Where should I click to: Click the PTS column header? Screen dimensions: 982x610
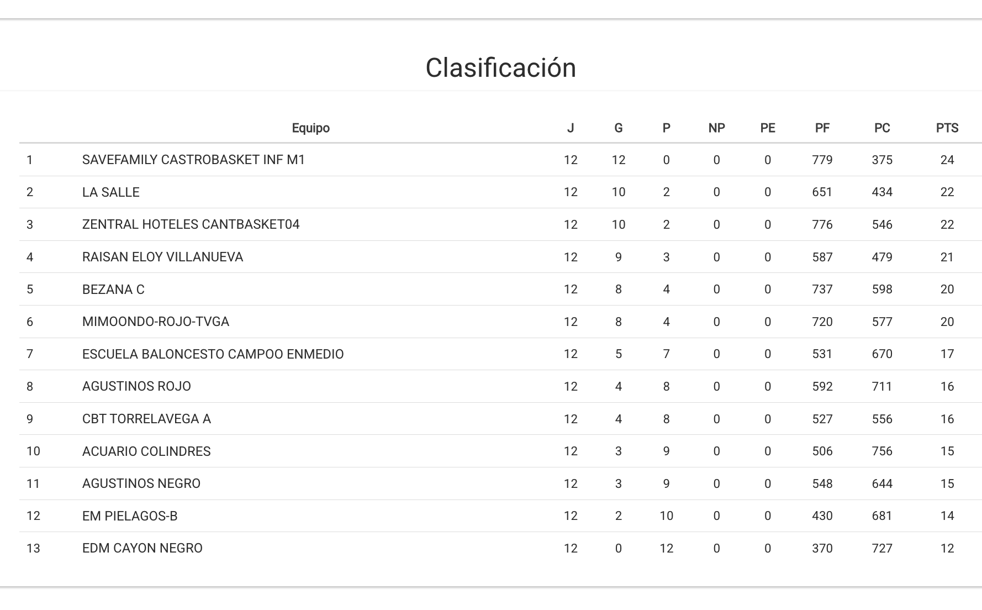[947, 128]
